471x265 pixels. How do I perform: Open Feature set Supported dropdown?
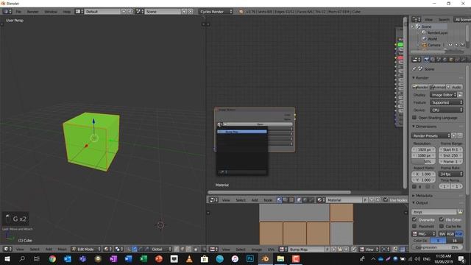pos(447,102)
